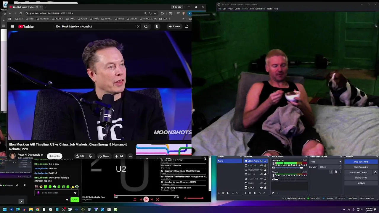
Task: Open OBS Scene Collection menu
Action: click(257, 9)
